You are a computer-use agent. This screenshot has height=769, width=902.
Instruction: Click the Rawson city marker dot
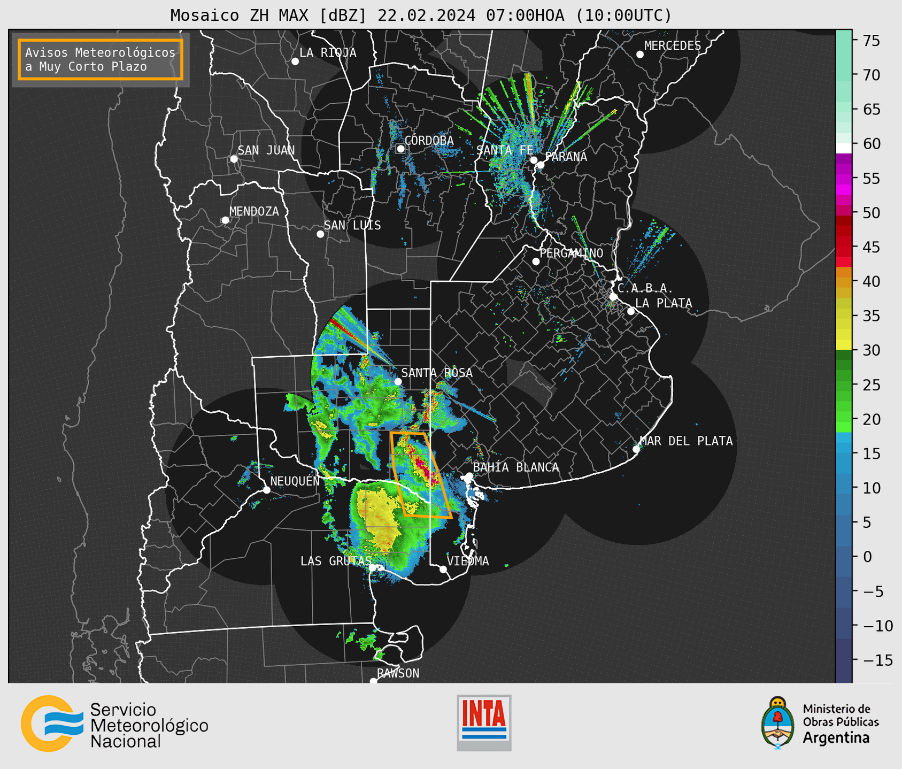tap(373, 681)
